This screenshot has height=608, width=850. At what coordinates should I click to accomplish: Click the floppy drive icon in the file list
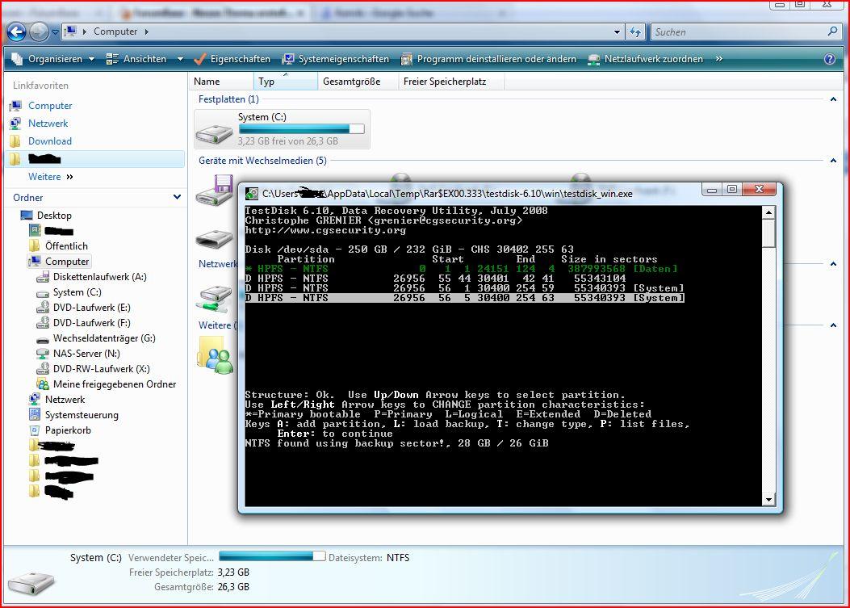(x=215, y=190)
